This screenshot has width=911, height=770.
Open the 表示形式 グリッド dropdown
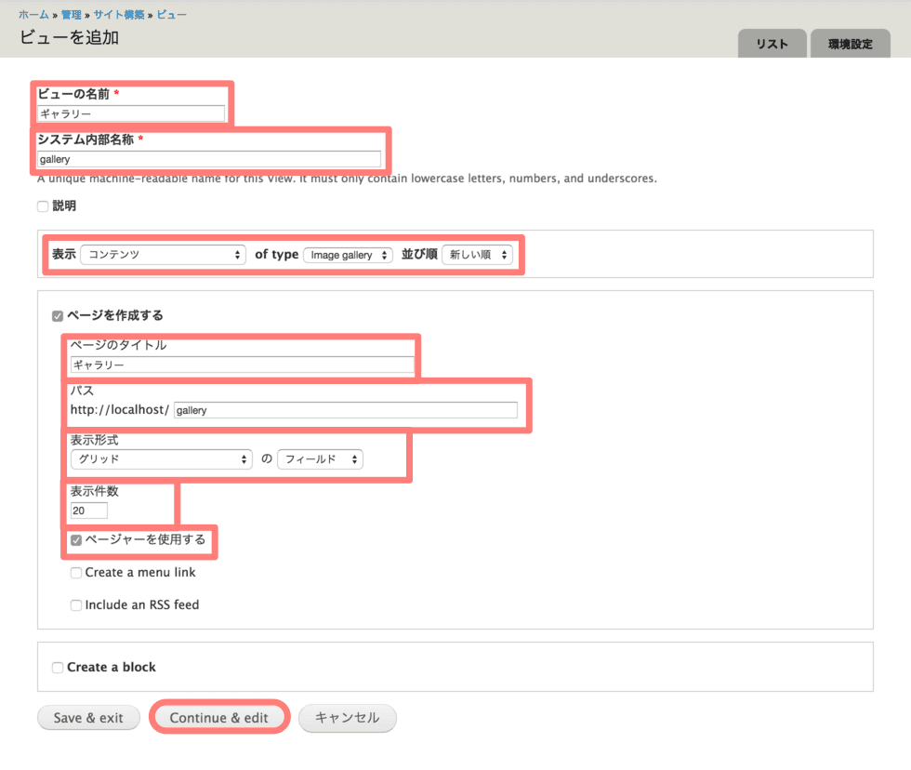tap(162, 459)
